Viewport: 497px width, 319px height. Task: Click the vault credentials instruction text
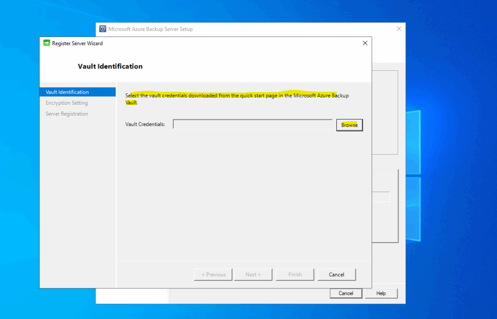pos(237,99)
